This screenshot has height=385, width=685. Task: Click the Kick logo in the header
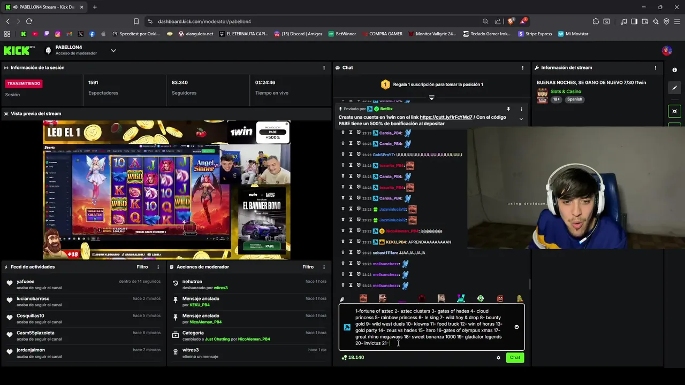coord(19,50)
